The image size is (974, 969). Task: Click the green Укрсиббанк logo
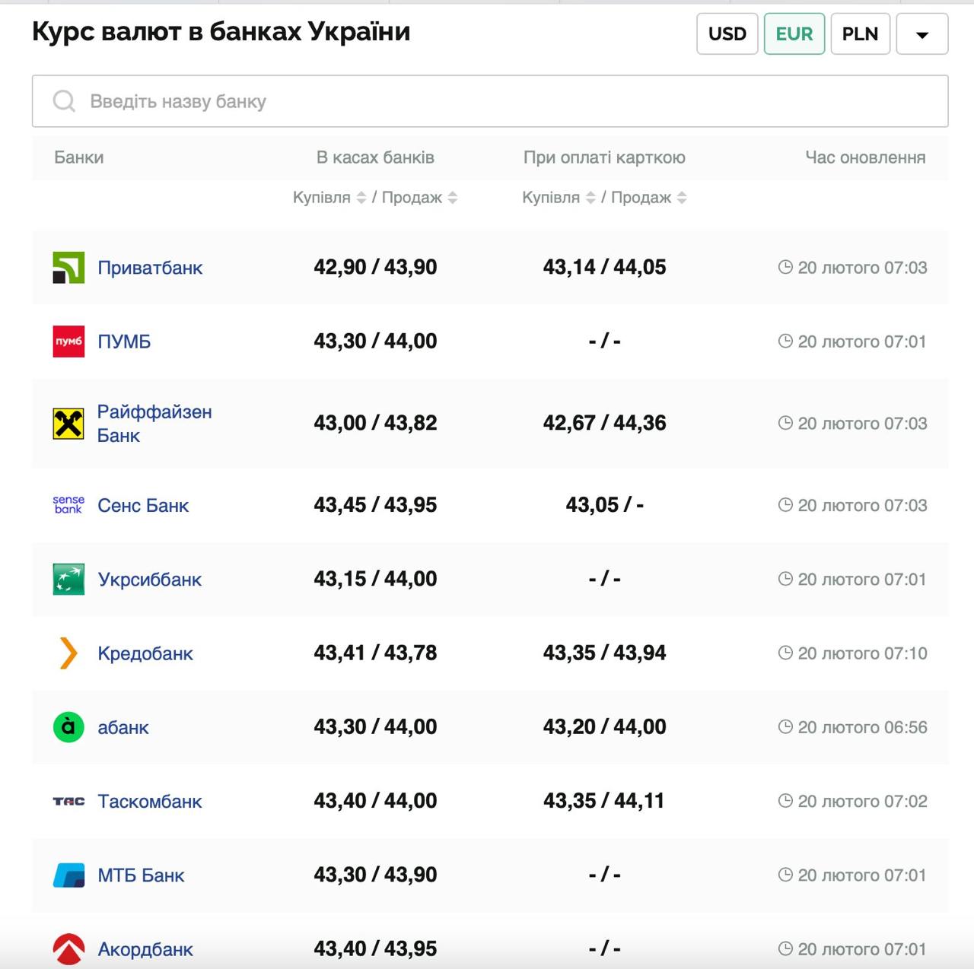pyautogui.click(x=68, y=580)
